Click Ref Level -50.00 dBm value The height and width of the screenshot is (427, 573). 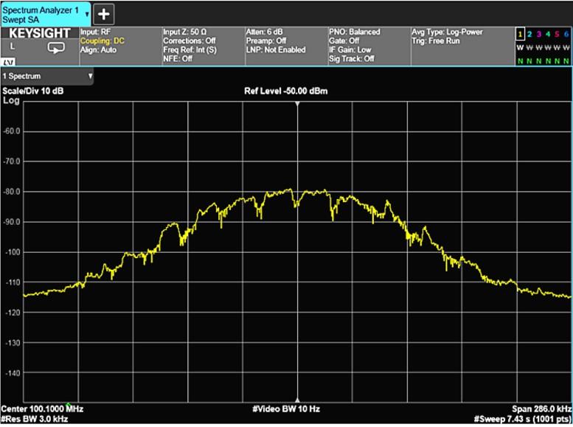286,91
